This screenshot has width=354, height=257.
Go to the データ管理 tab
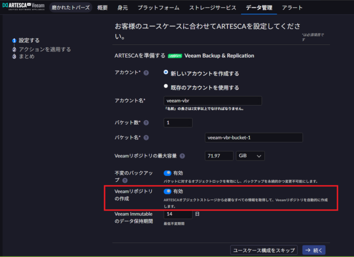coord(259,8)
